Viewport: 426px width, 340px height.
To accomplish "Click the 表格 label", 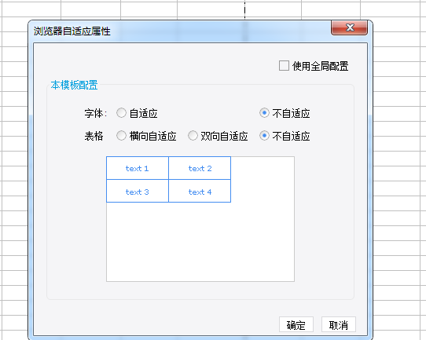I will (x=94, y=136).
